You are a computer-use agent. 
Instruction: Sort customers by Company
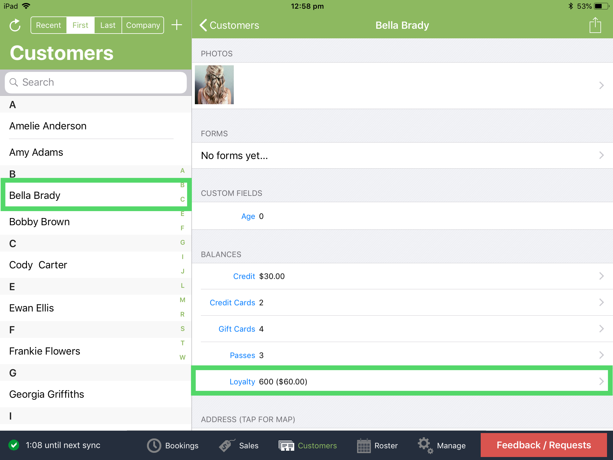click(143, 25)
